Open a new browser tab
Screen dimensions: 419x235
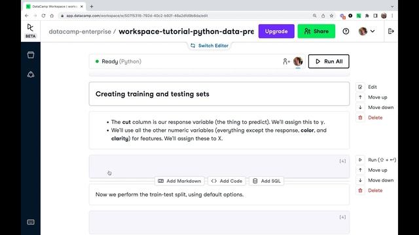coord(92,7)
